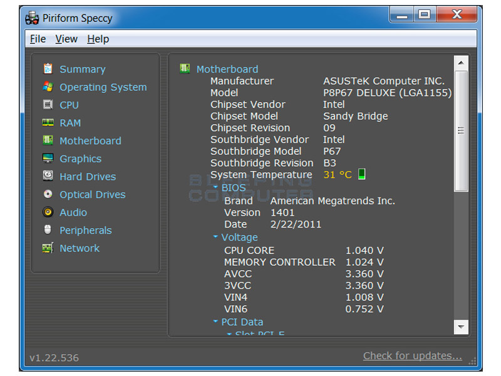
Task: Click the Piriform Speccy title bar icon
Action: point(32,18)
